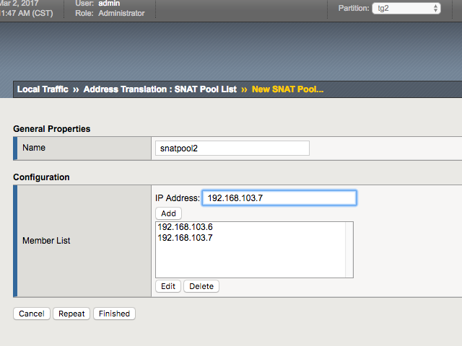The width and height of the screenshot is (462, 346).
Task: Highlight member 192.168.103.7 in the list
Action: click(x=185, y=237)
